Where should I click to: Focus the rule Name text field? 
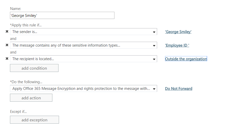(x=62, y=16)
